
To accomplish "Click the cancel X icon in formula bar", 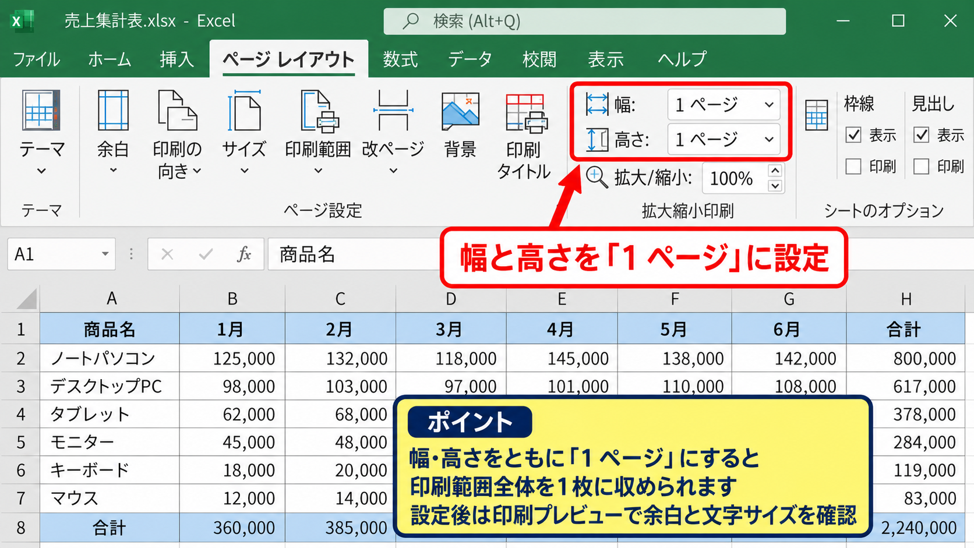I will 167,254.
